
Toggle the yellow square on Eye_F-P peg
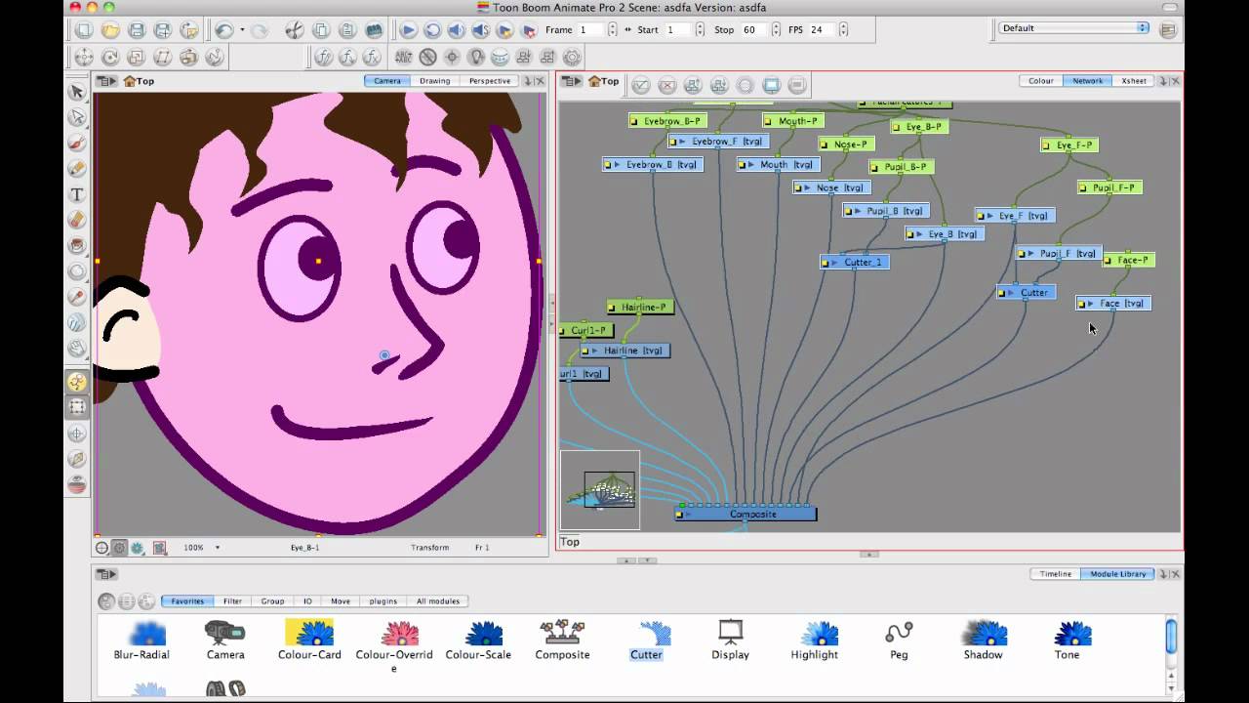[1046, 145]
